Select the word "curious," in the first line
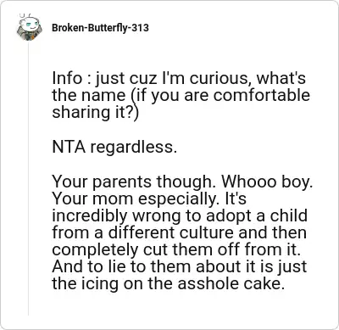Screen dimensions: 339x330 (220, 79)
